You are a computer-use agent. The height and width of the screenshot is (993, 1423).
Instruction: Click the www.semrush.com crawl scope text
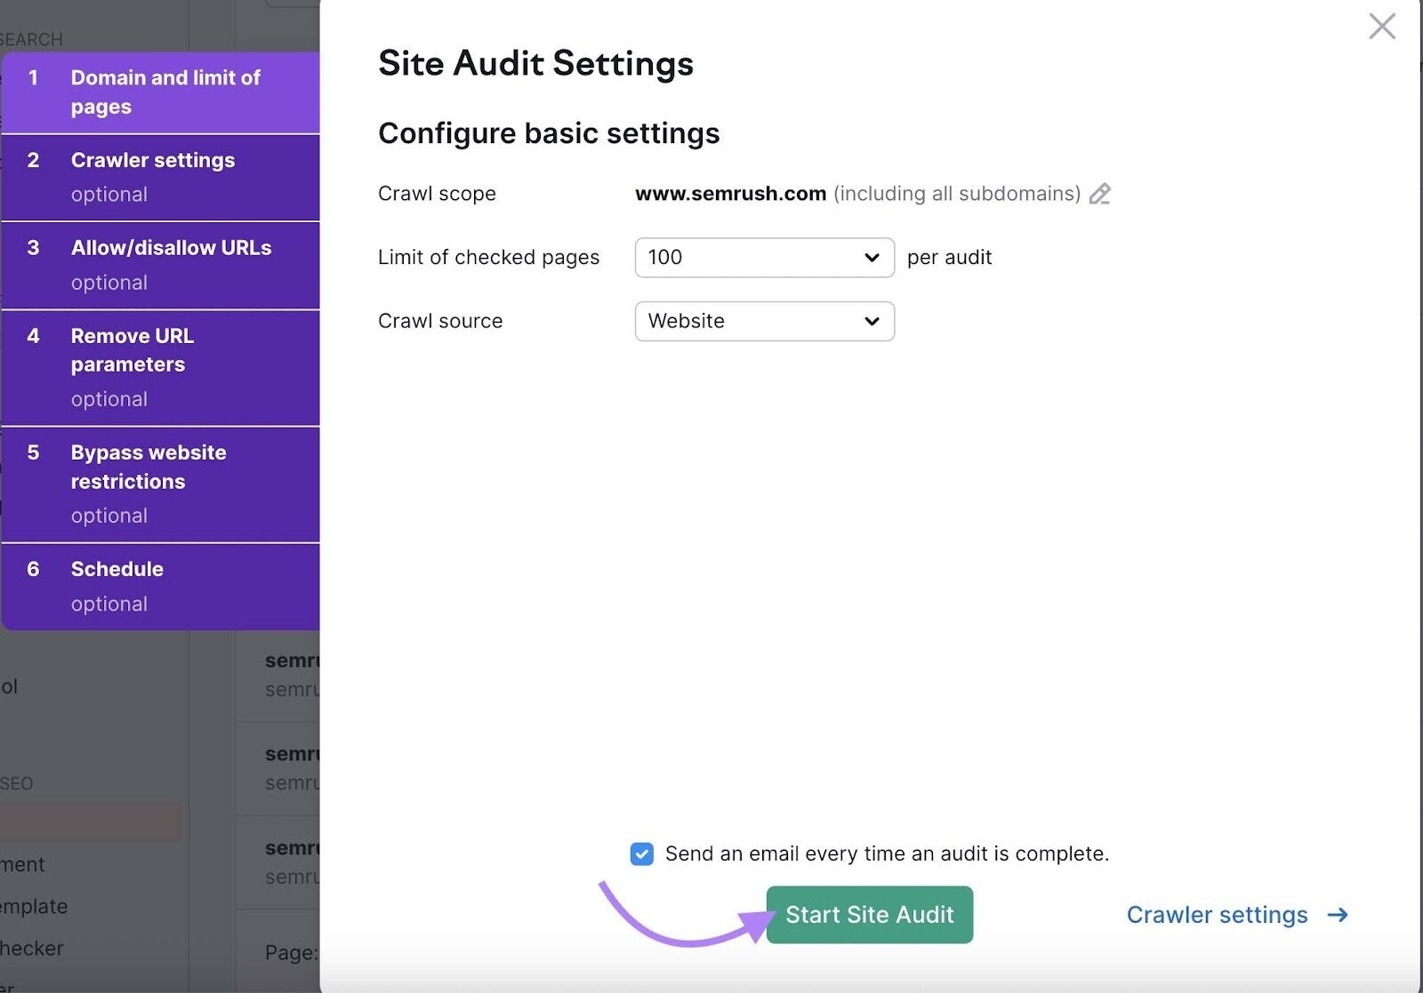coord(730,194)
